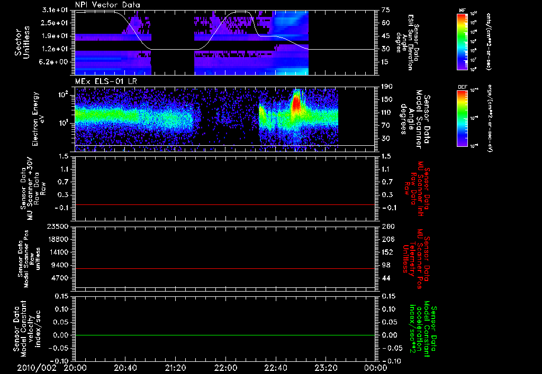Screen dimensions: 542x374
Task: Click the NF flux color bar
Action: 463,42
